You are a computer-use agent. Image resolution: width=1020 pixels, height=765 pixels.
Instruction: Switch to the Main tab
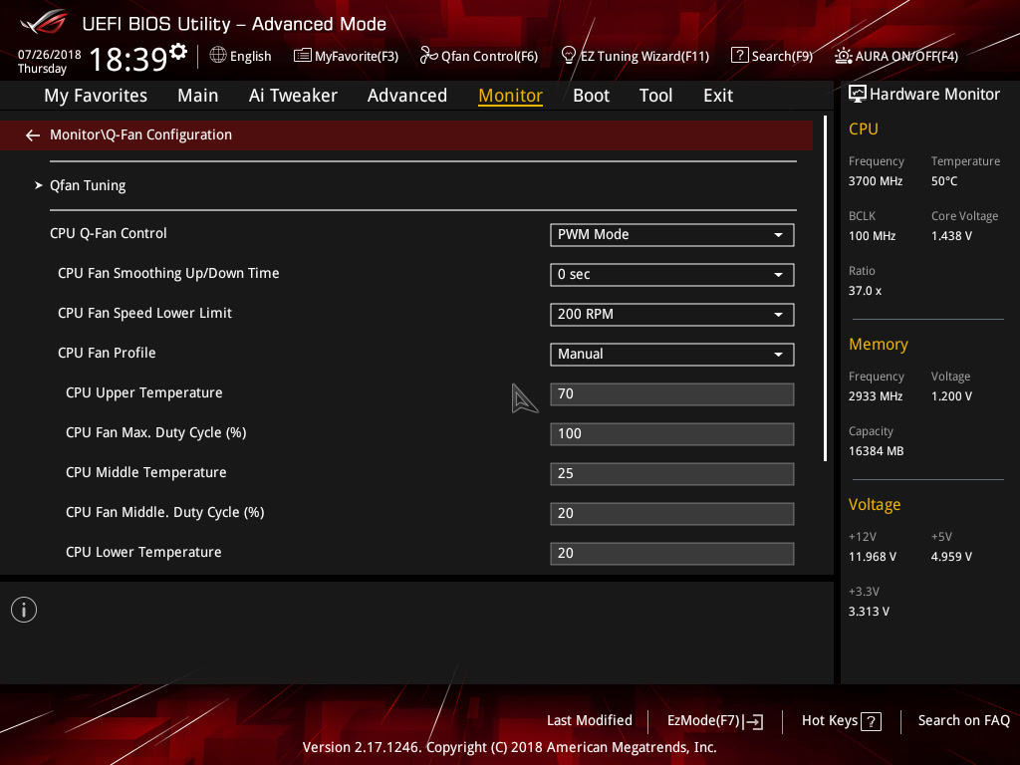(198, 96)
